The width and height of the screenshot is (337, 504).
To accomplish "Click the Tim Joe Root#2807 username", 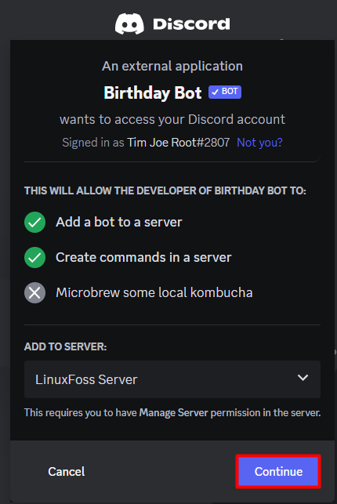I will (179, 143).
